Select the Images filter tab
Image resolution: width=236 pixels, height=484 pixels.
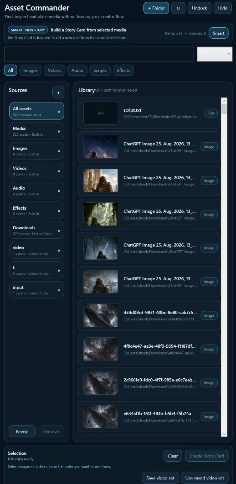(x=31, y=70)
